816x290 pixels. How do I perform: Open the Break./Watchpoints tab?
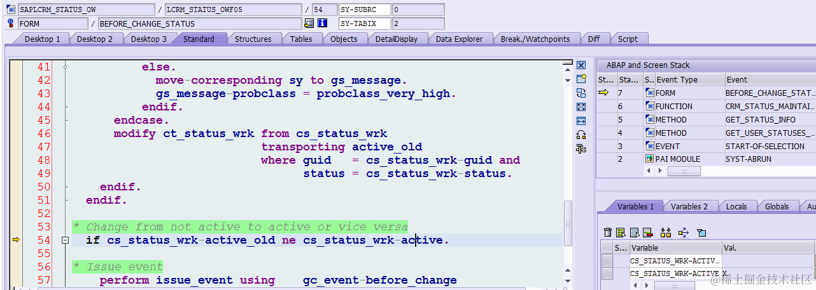pos(535,39)
